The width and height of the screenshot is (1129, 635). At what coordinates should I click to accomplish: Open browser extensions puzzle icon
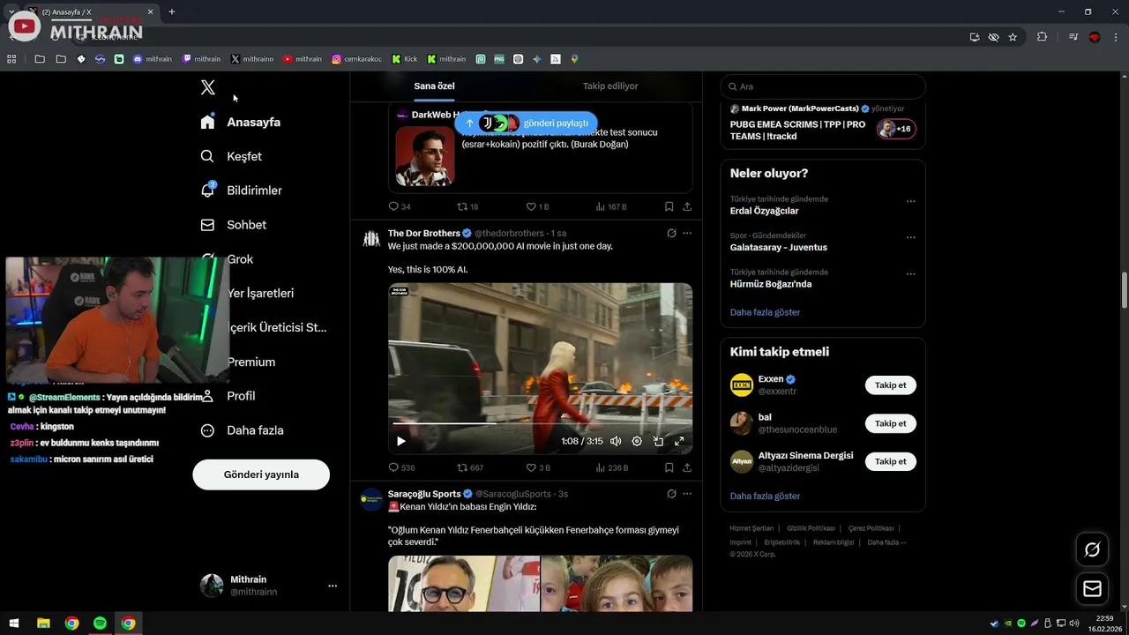pyautogui.click(x=1042, y=37)
